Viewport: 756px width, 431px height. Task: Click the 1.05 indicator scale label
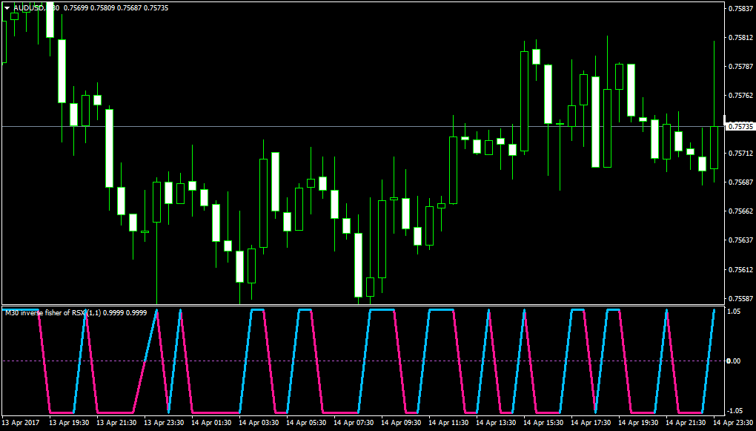(x=734, y=312)
